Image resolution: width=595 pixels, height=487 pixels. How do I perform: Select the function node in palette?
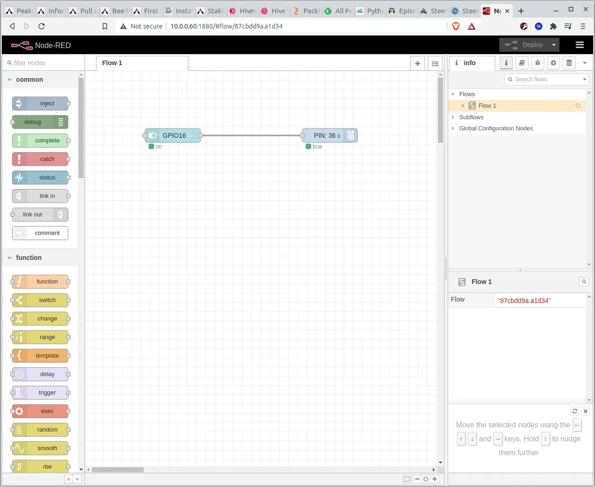click(x=40, y=282)
